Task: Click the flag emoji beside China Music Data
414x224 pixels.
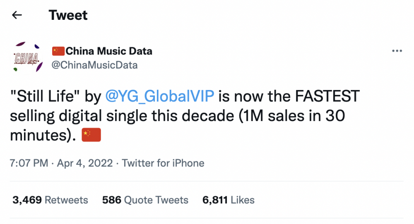Action: click(58, 51)
